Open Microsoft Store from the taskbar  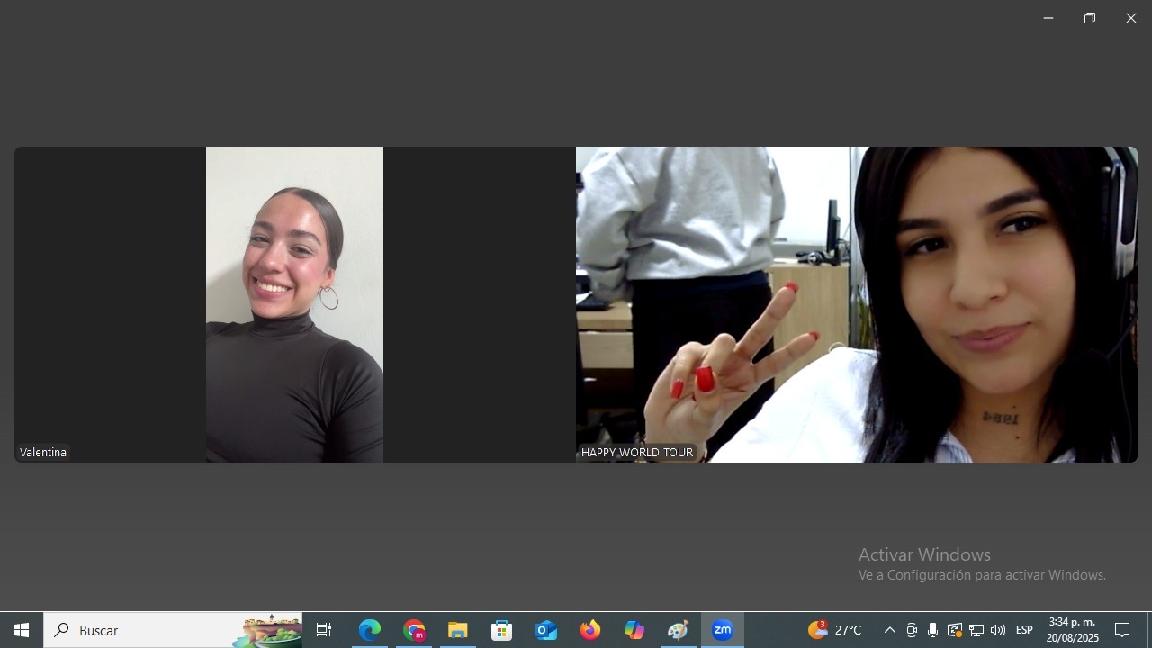pos(502,630)
